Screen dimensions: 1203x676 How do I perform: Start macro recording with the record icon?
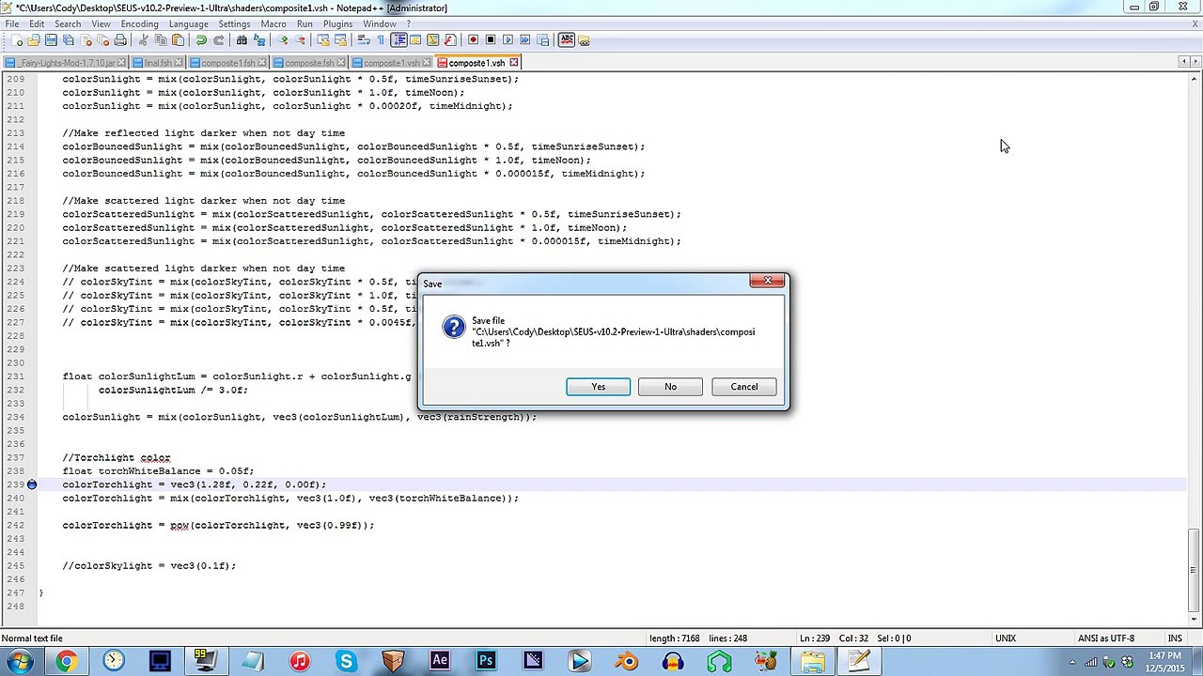tap(473, 40)
